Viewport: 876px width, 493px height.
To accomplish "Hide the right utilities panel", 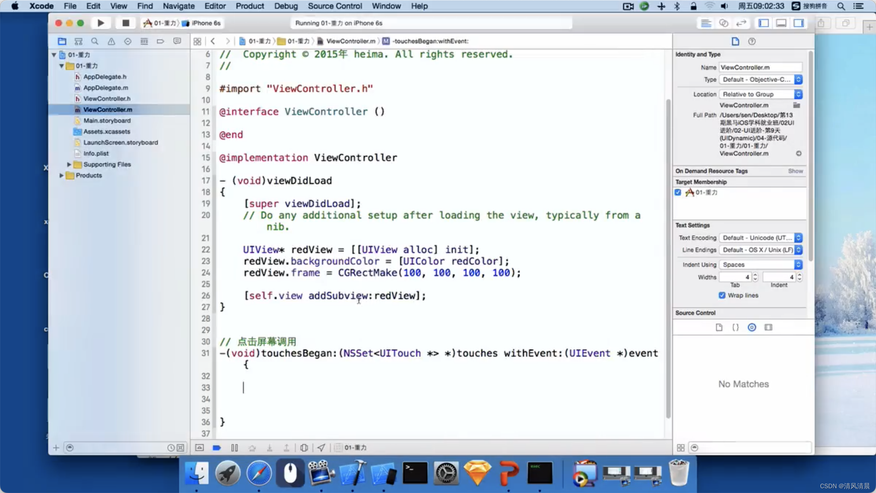I will pyautogui.click(x=798, y=23).
